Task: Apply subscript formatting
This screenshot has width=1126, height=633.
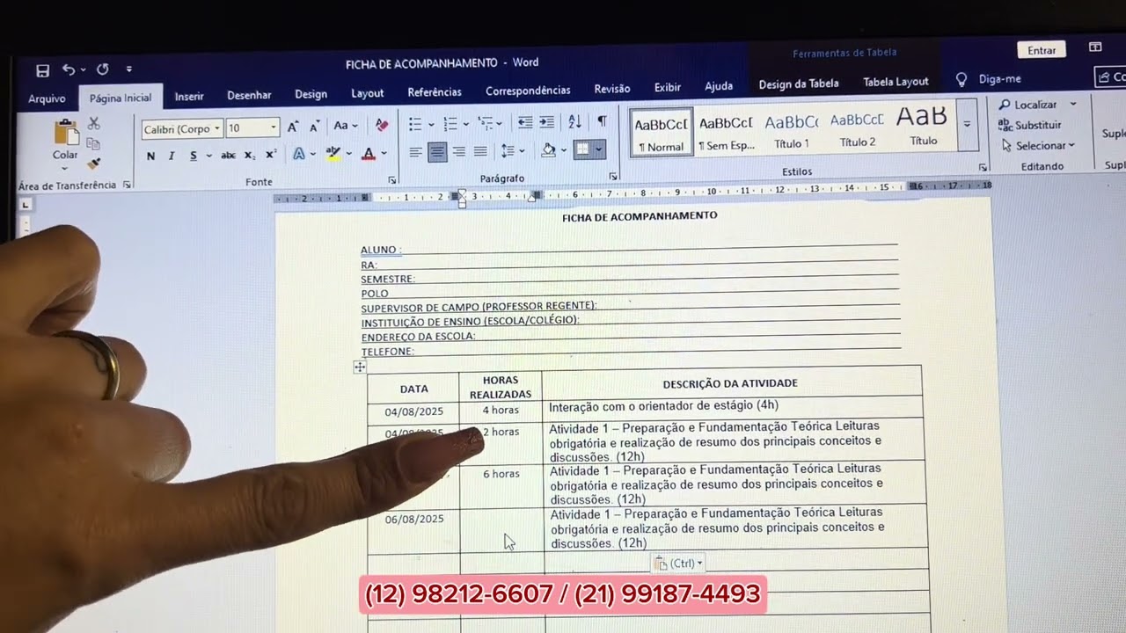Action: coord(250,156)
